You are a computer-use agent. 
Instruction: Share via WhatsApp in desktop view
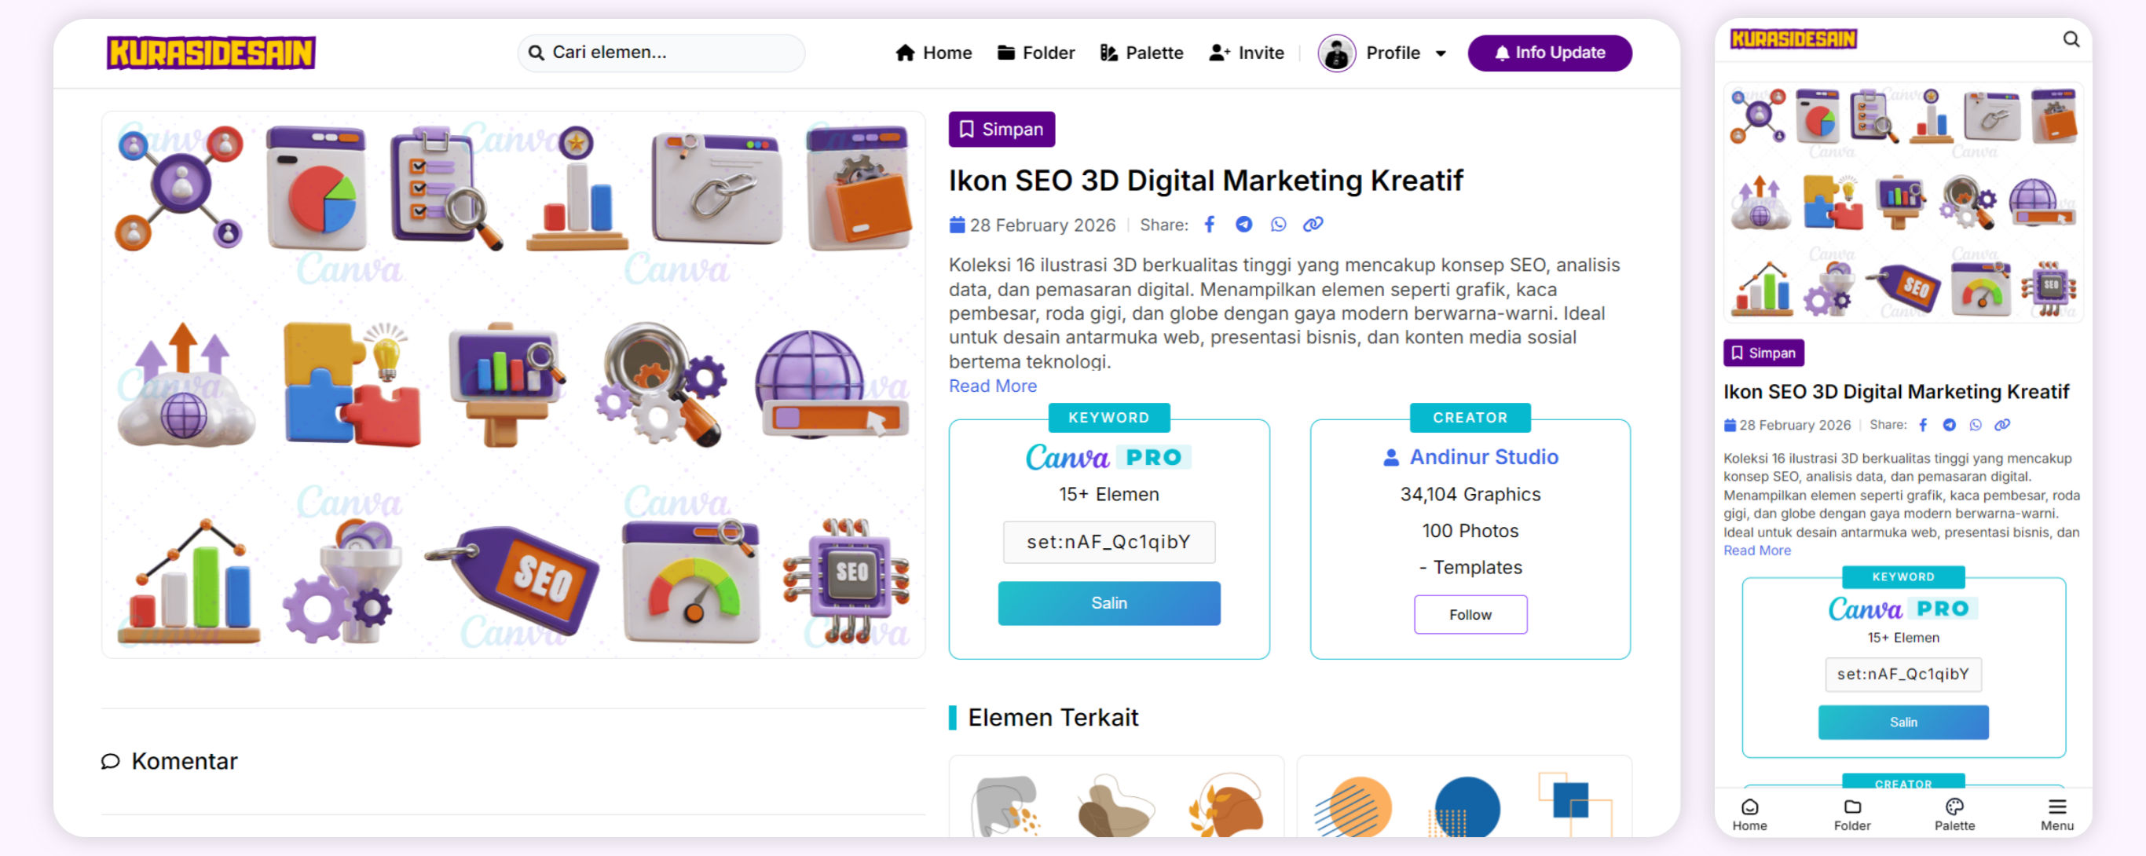point(1278,224)
